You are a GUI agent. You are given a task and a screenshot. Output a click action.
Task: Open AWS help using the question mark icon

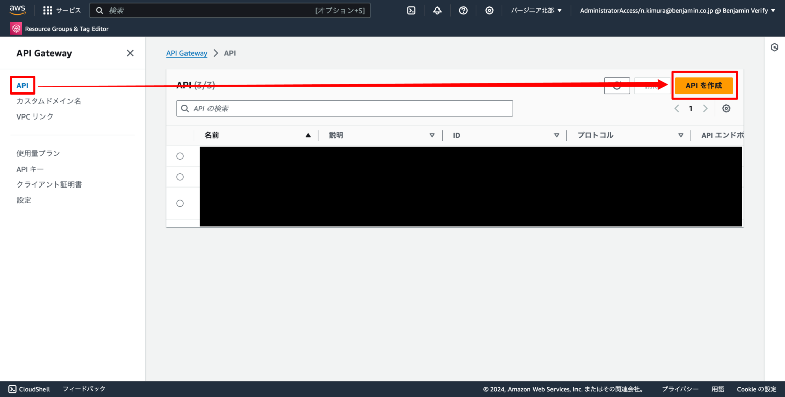pyautogui.click(x=463, y=10)
